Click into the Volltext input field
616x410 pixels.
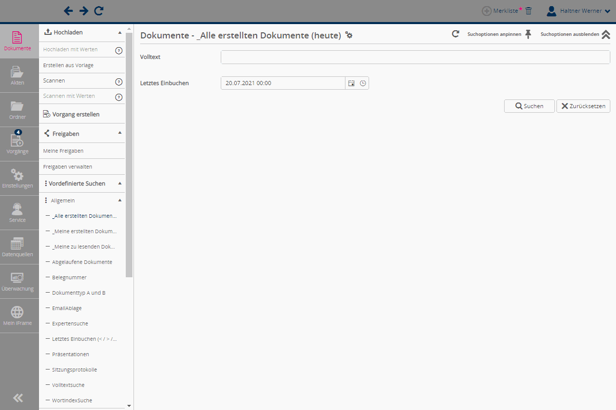pos(415,57)
